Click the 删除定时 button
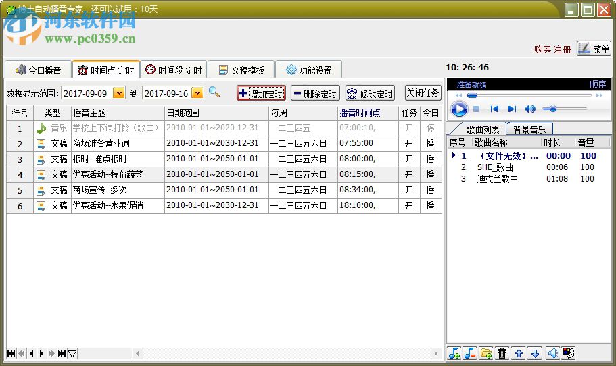This screenshot has height=366, width=616. [x=315, y=93]
